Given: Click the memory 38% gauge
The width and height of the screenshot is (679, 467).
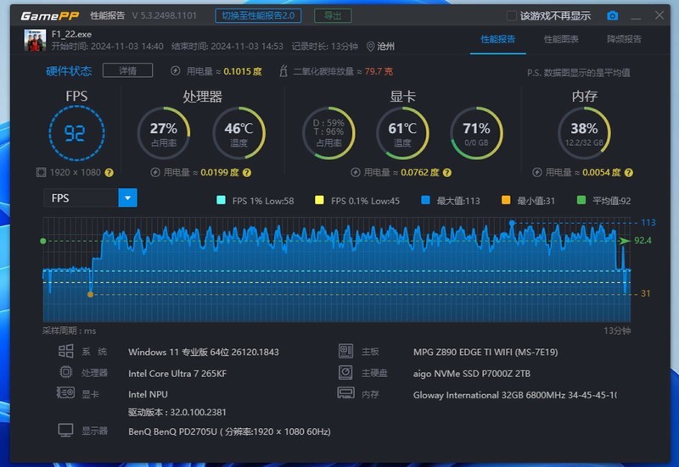Looking at the screenshot, I should pos(584,133).
